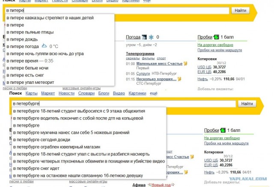
Task: Select suggestion 'в петербурге сегодня дожди'
Action: coord(89,140)
